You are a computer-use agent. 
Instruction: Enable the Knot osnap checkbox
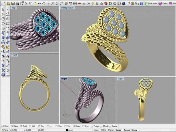(83, 126)
